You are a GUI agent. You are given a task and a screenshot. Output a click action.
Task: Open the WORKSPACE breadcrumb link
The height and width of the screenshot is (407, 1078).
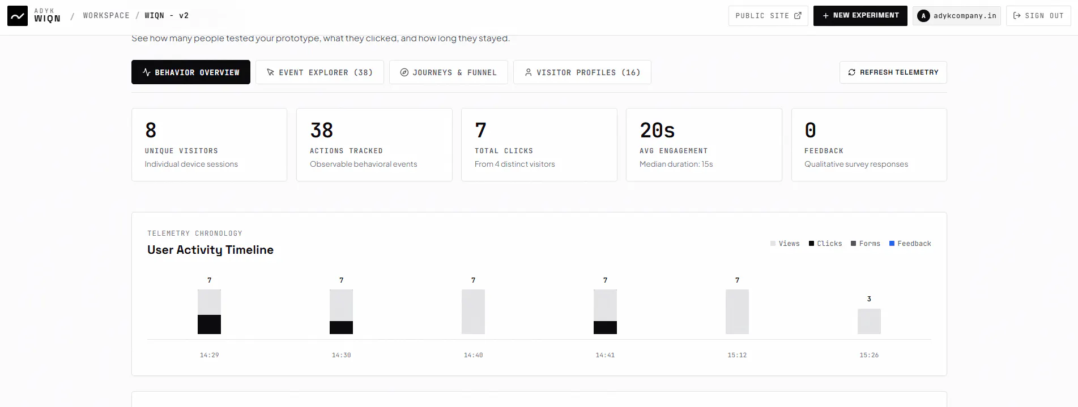pos(106,16)
